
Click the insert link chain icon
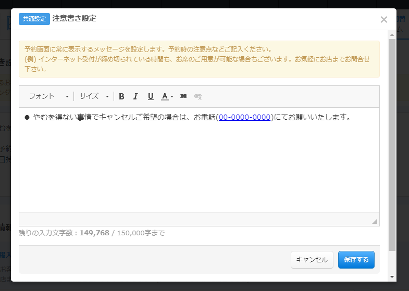click(x=183, y=96)
